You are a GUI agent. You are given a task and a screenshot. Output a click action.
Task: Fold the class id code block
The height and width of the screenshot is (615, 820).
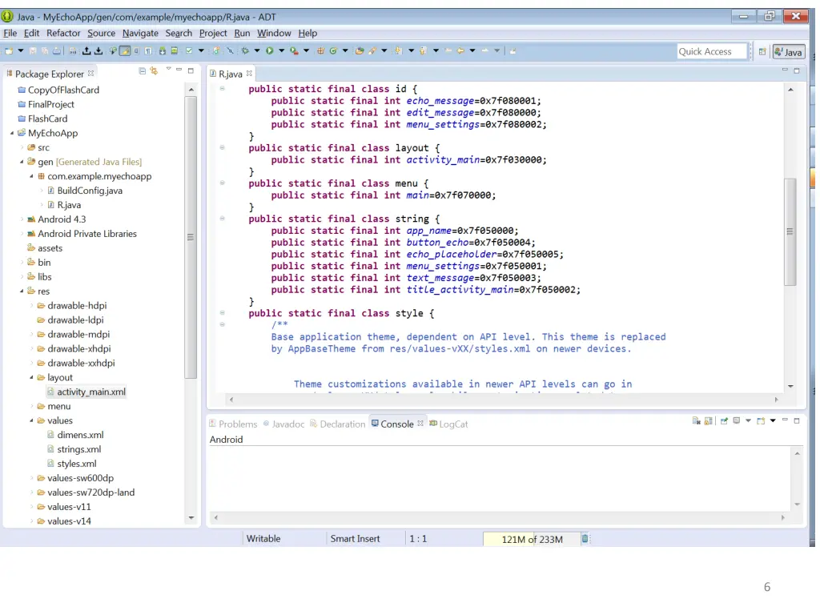click(x=223, y=88)
